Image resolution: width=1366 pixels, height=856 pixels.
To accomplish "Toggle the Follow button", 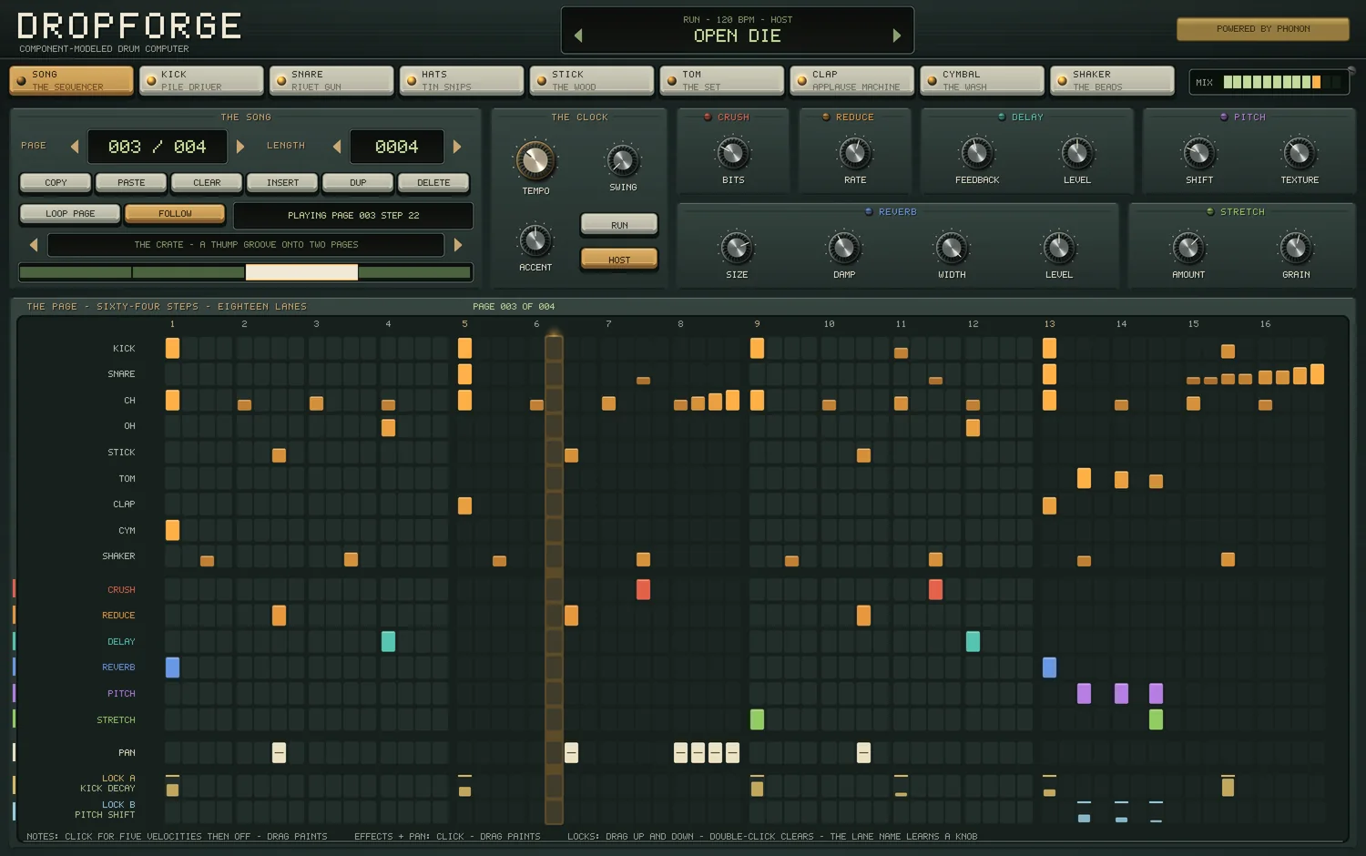I will (175, 213).
